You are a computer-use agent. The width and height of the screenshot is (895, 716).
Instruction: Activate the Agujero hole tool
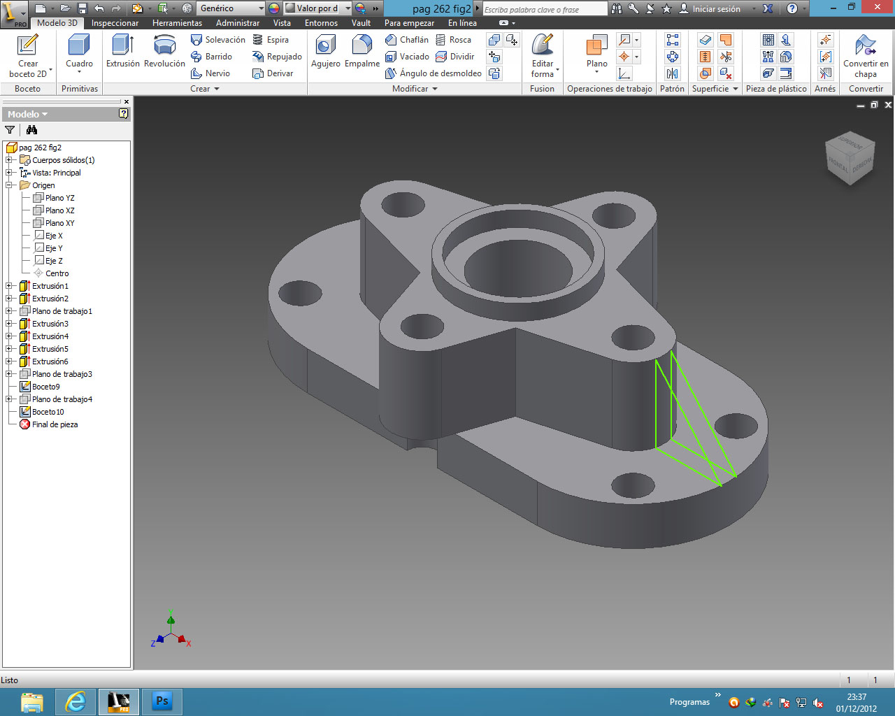coord(326,51)
